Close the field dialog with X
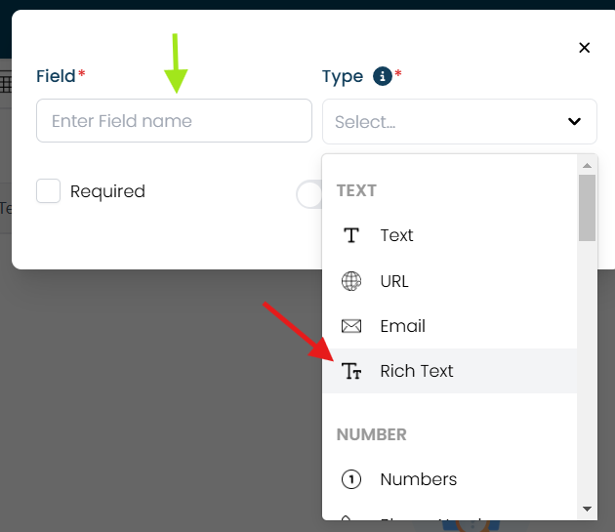 (585, 48)
